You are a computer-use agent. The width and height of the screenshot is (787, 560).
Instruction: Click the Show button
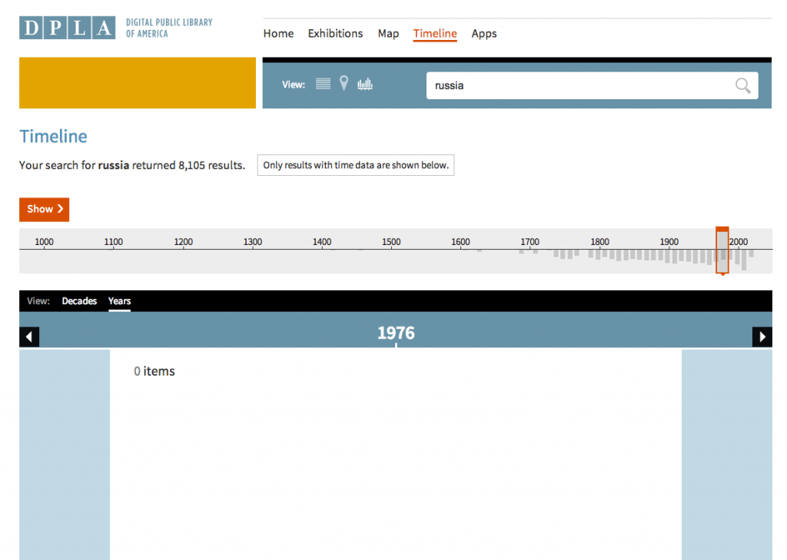click(44, 209)
